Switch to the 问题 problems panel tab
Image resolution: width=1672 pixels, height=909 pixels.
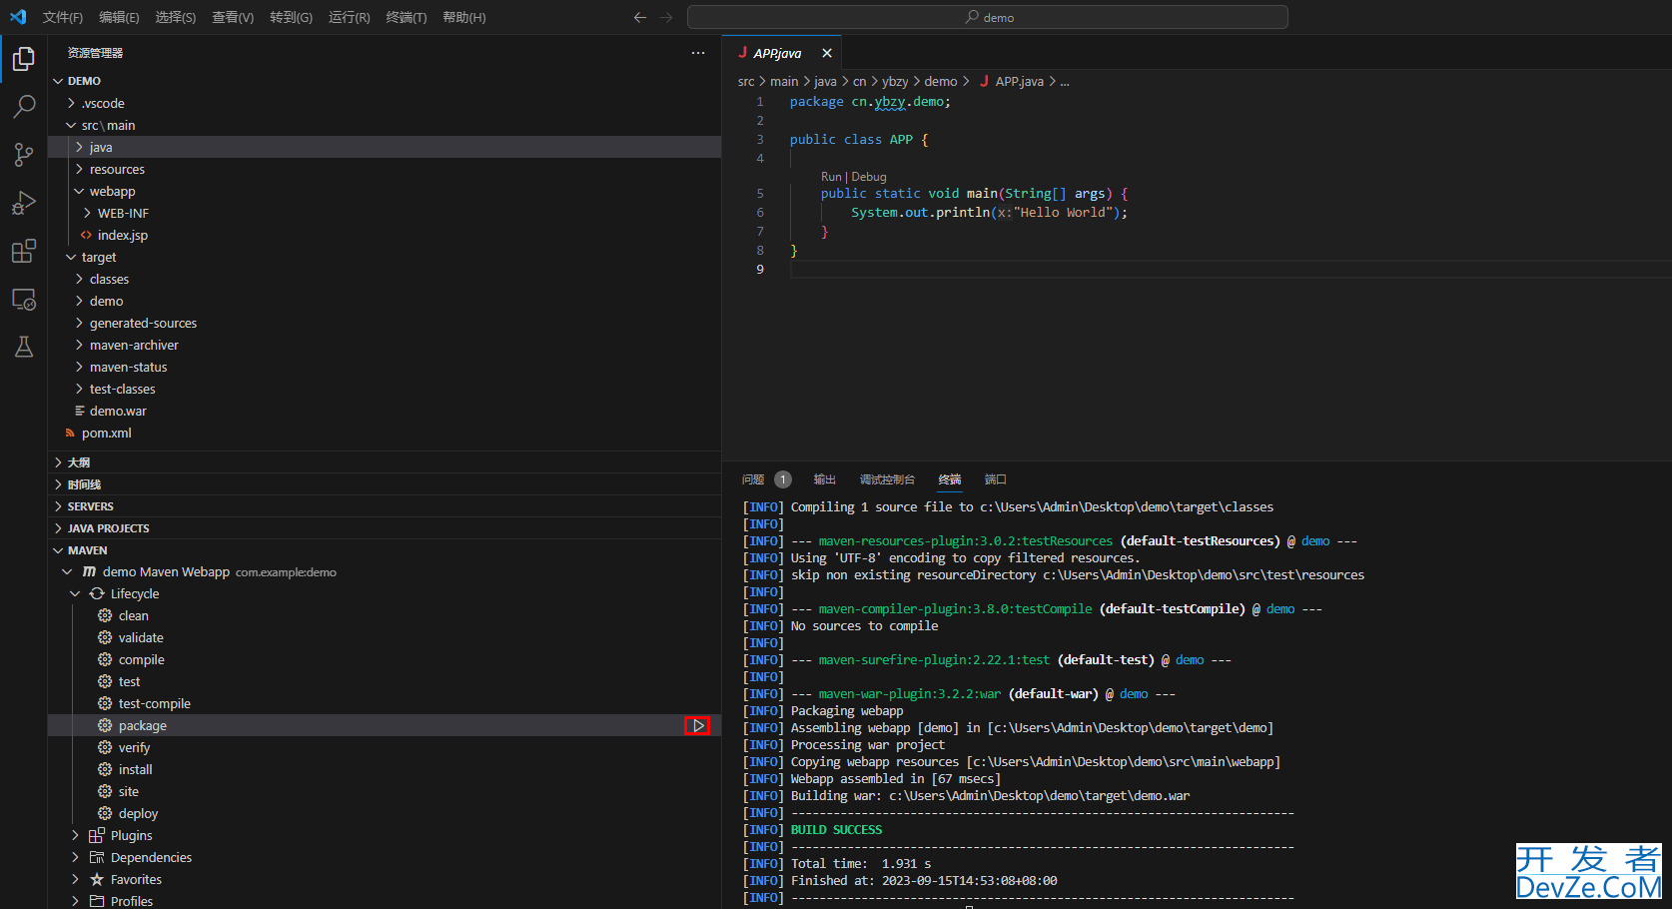[753, 479]
